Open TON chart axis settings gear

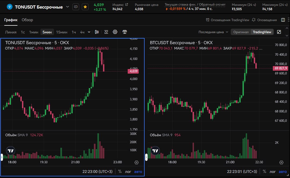(137, 162)
